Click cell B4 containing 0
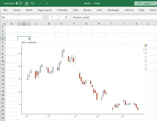Screen dimensions: 157x121 pos(24,38)
